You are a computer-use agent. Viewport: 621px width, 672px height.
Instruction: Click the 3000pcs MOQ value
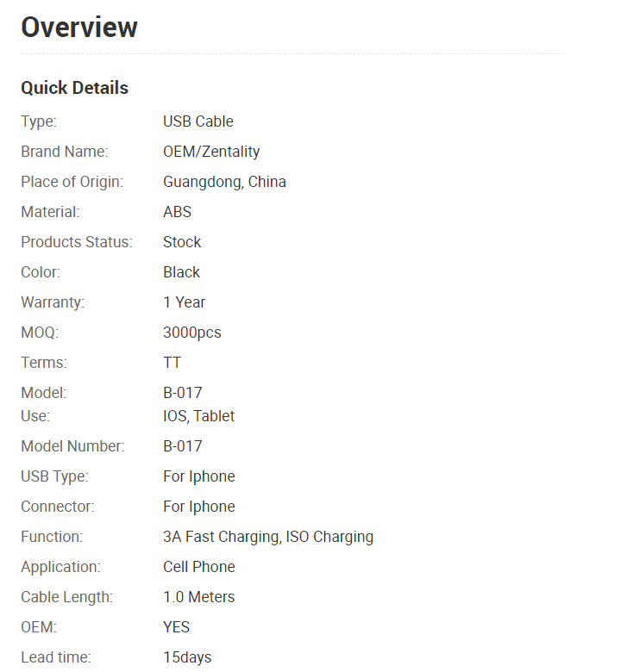(x=192, y=333)
